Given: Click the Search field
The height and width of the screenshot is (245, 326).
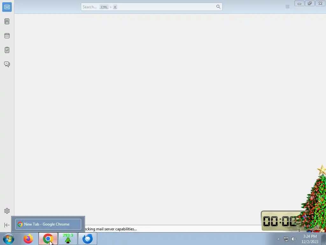Looking at the screenshot, I should (152, 7).
